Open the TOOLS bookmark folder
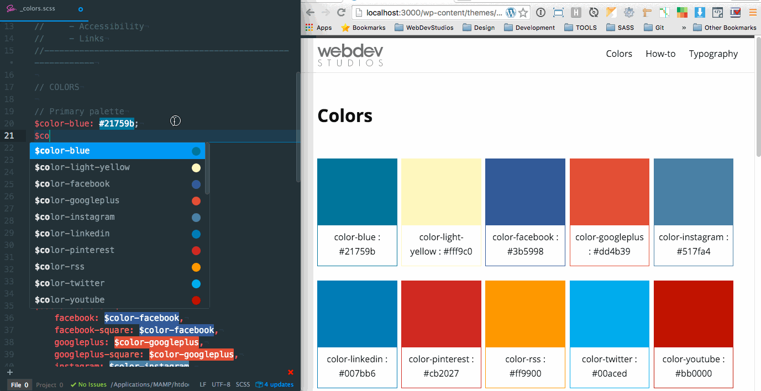Screen dimensions: 761x391 [x=580, y=28]
